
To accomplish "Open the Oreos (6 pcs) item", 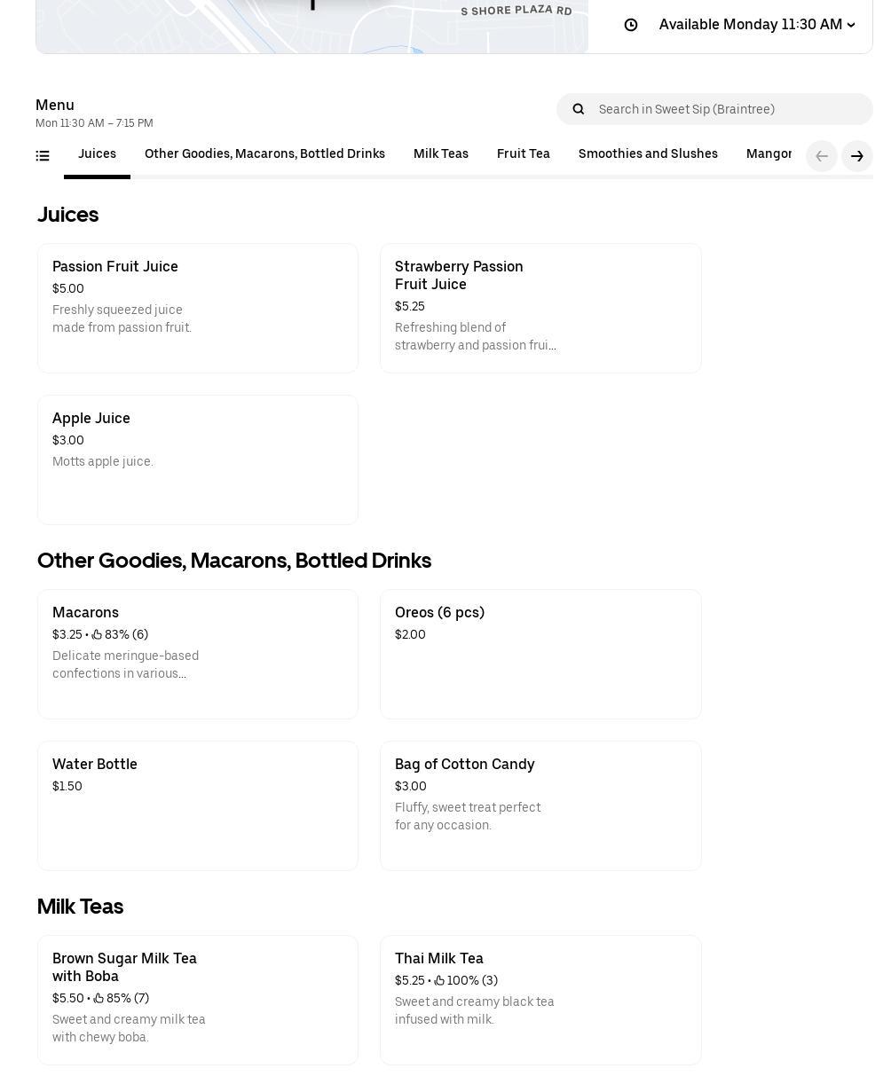I will (x=540, y=654).
